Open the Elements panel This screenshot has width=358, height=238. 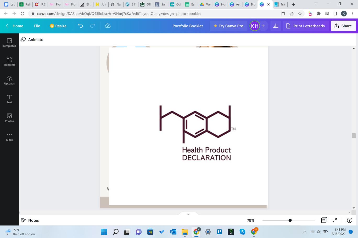[9, 61]
